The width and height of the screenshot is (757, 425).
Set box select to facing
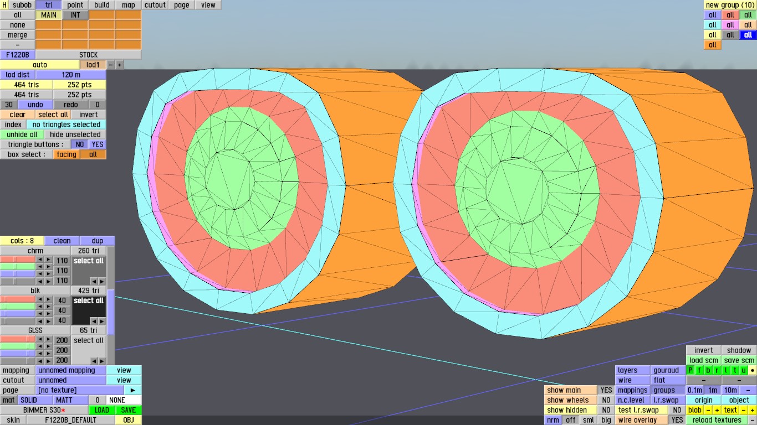click(67, 154)
